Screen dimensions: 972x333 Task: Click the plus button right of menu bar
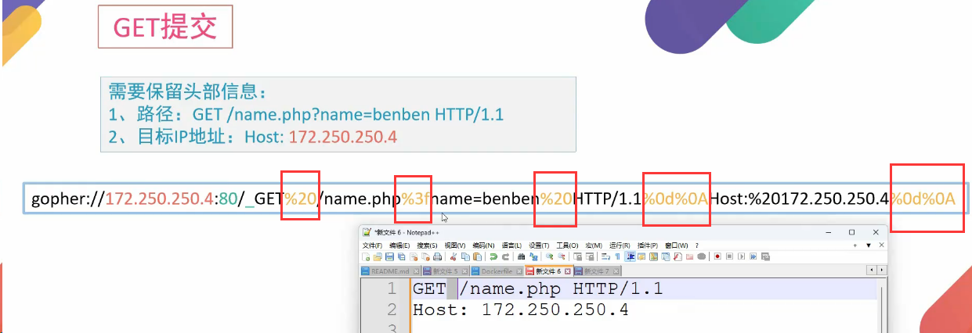click(x=855, y=245)
